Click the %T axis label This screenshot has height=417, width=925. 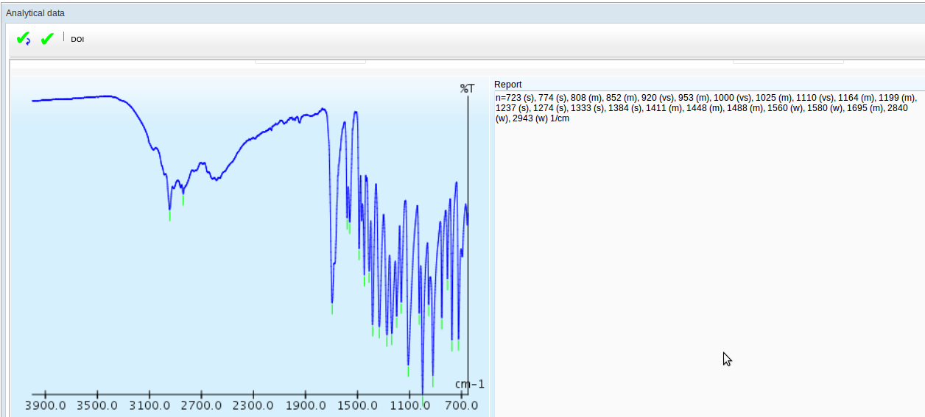point(467,88)
